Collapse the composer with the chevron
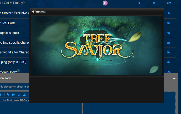Screen dimensions: 181x114 click(174, 78)
